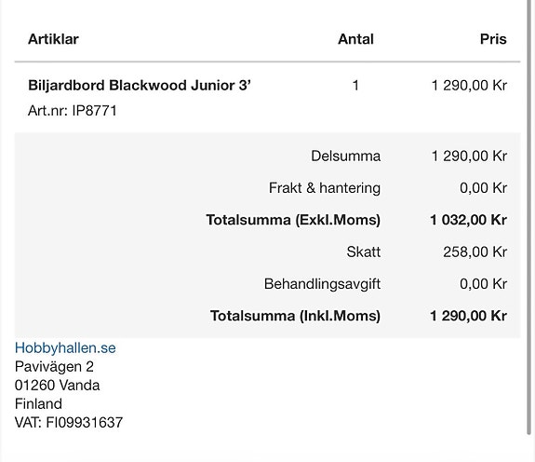Click the Biljardbord Blackwood Junior 3' product name

click(140, 85)
